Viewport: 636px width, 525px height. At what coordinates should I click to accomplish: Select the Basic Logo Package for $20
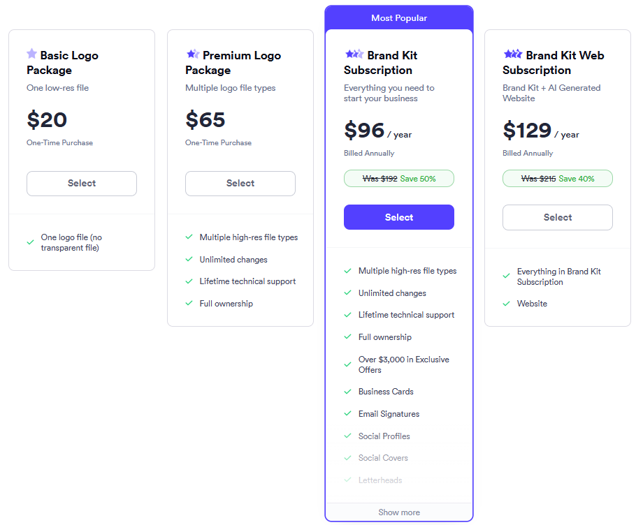pos(82,184)
